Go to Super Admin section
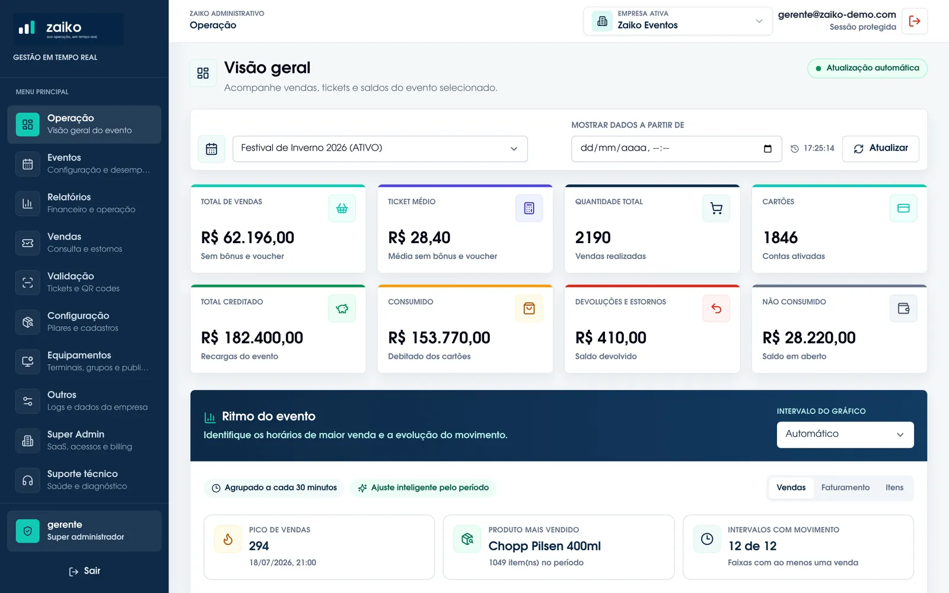The height and width of the screenshot is (593, 949). 84,441
